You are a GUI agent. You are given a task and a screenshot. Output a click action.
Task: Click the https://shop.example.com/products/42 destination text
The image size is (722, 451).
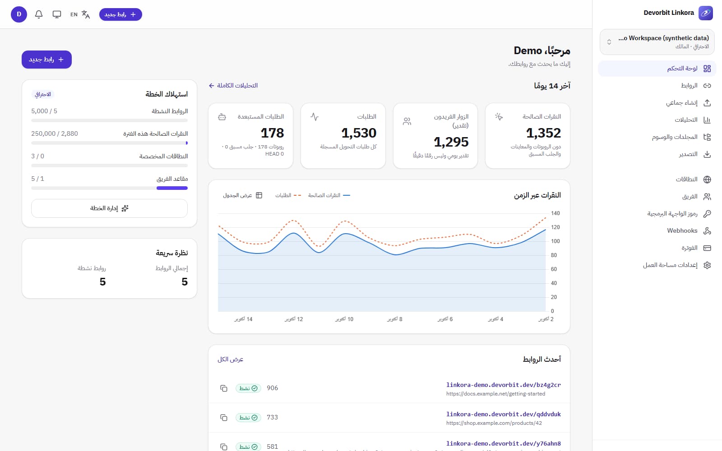tap(494, 423)
